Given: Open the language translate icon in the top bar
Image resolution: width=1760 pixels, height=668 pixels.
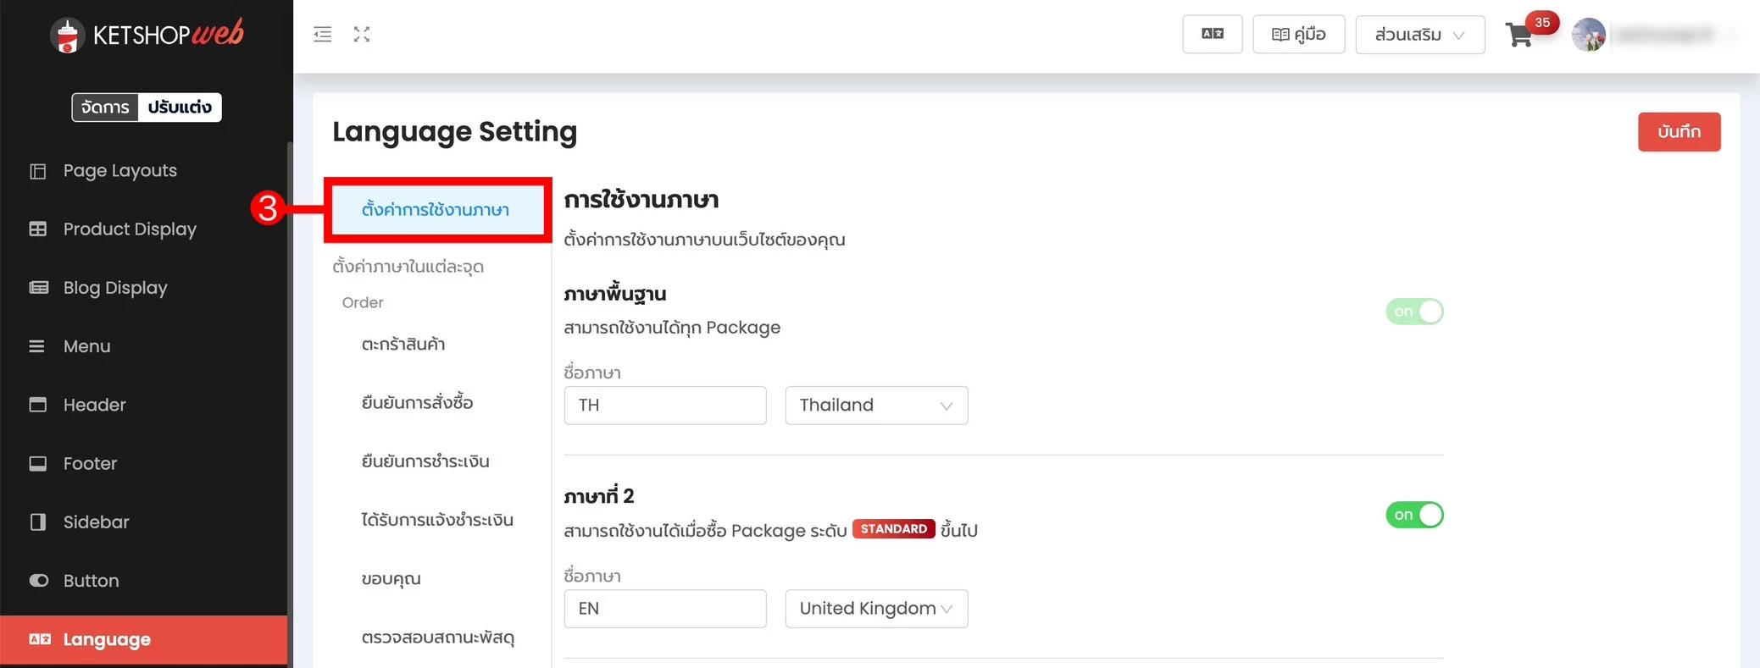Looking at the screenshot, I should 1212,34.
